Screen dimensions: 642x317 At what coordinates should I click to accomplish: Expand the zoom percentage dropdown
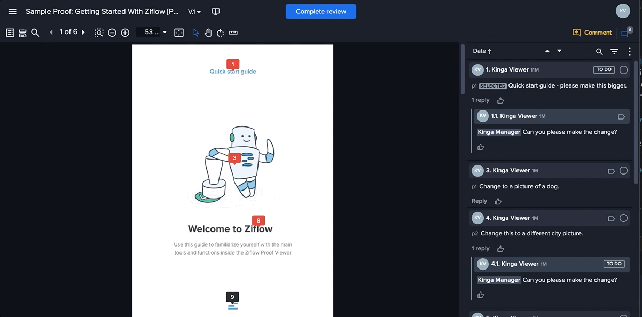pos(165,33)
